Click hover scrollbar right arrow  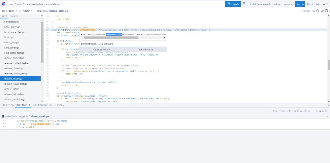[x=164, y=38]
